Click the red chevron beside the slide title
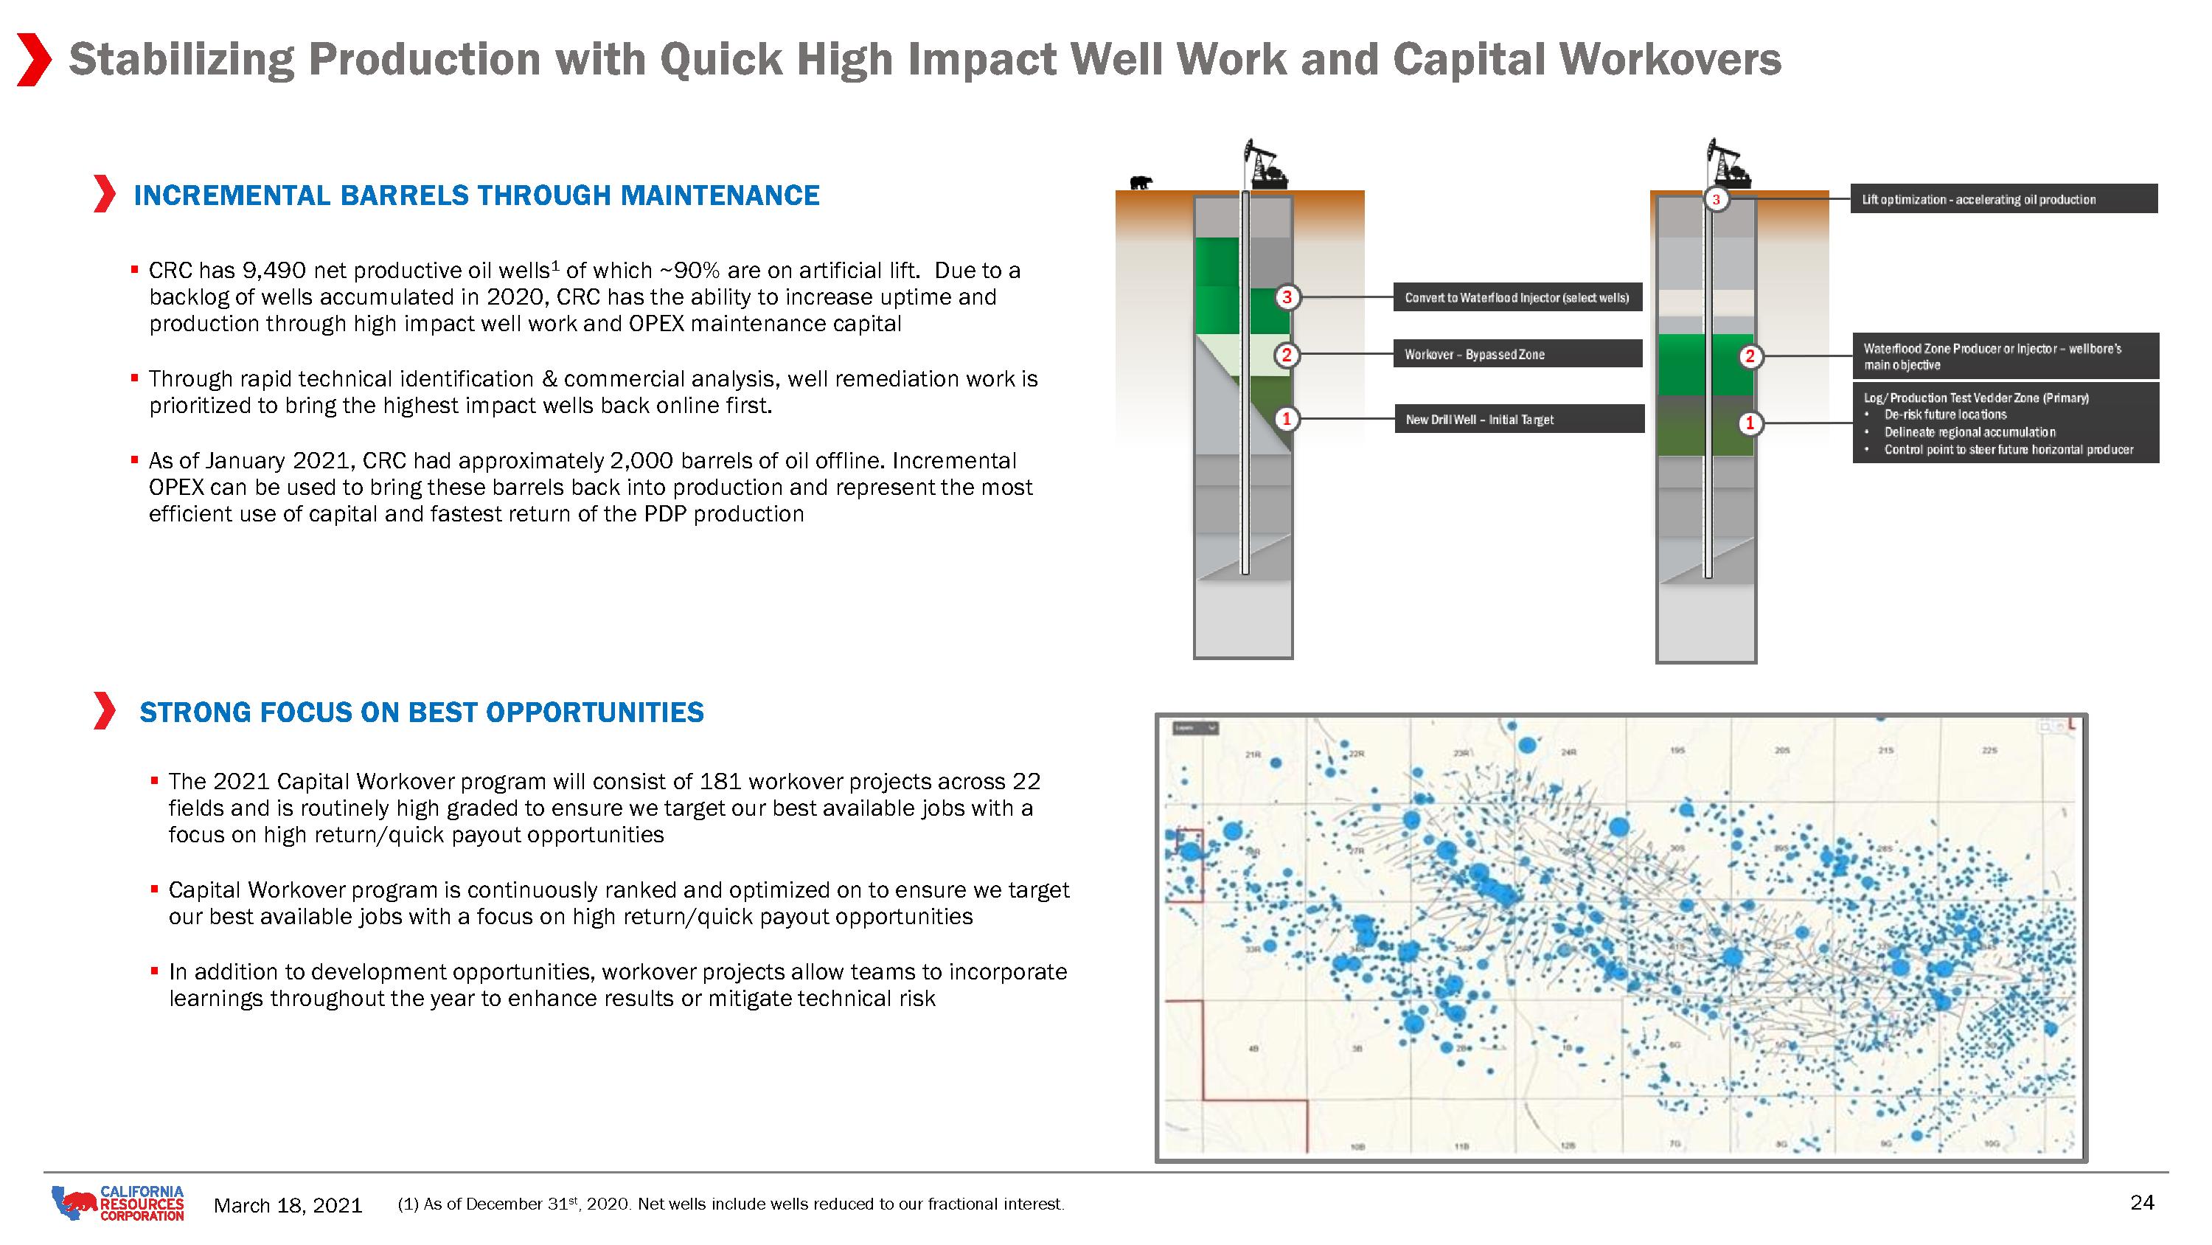Viewport: 2212px width, 1245px height. [35, 60]
